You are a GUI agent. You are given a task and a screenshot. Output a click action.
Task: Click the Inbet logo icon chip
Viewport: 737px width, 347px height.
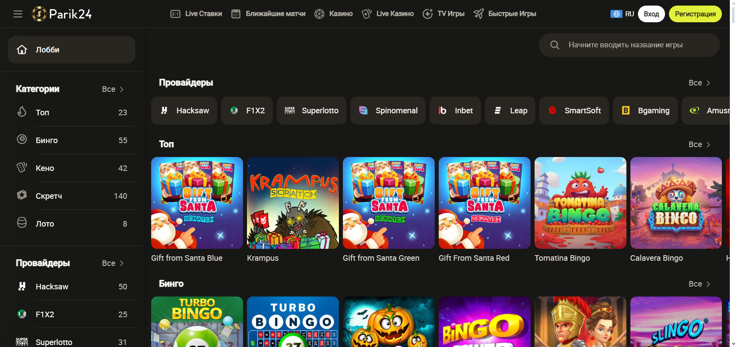[x=442, y=110]
